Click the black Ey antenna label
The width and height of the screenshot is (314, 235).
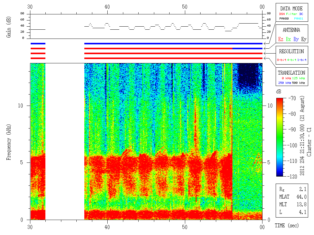[x=304, y=39]
